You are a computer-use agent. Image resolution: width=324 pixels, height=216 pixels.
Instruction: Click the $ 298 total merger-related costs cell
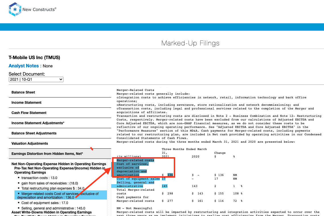pyautogui.click(x=168, y=194)
